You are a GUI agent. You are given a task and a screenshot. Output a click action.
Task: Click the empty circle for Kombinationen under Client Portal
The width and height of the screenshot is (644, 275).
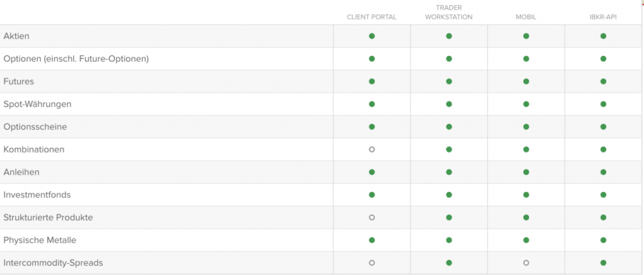[x=372, y=150]
